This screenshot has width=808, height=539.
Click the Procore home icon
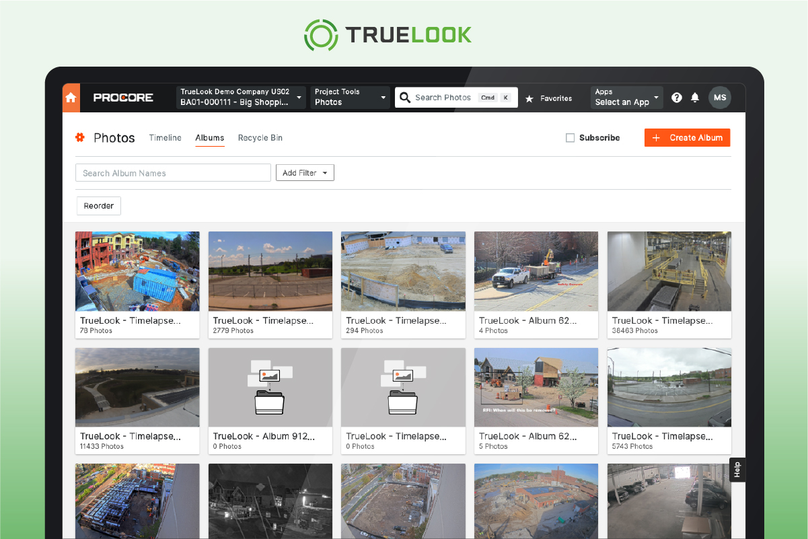pos(71,98)
